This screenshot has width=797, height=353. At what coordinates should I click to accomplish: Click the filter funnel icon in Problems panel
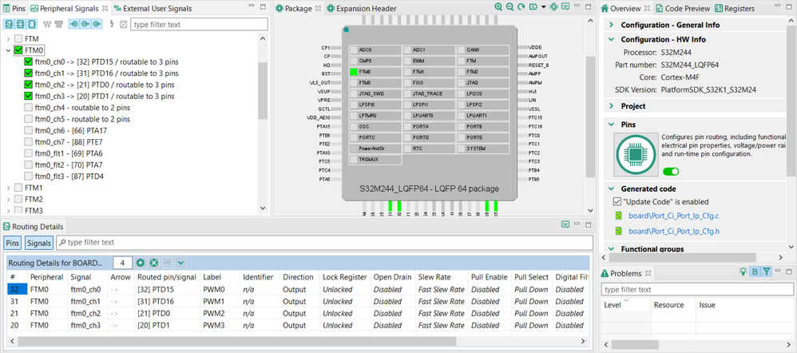767,272
